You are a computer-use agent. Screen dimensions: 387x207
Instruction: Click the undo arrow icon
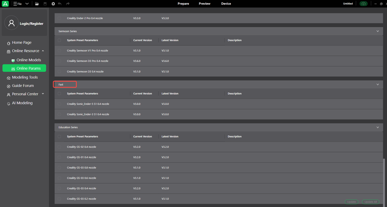[x=60, y=4]
